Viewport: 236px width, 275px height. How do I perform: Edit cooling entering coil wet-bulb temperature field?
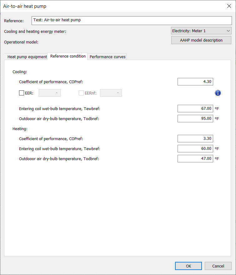(x=195, y=109)
